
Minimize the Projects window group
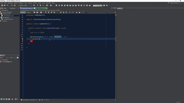[x=18, y=8]
